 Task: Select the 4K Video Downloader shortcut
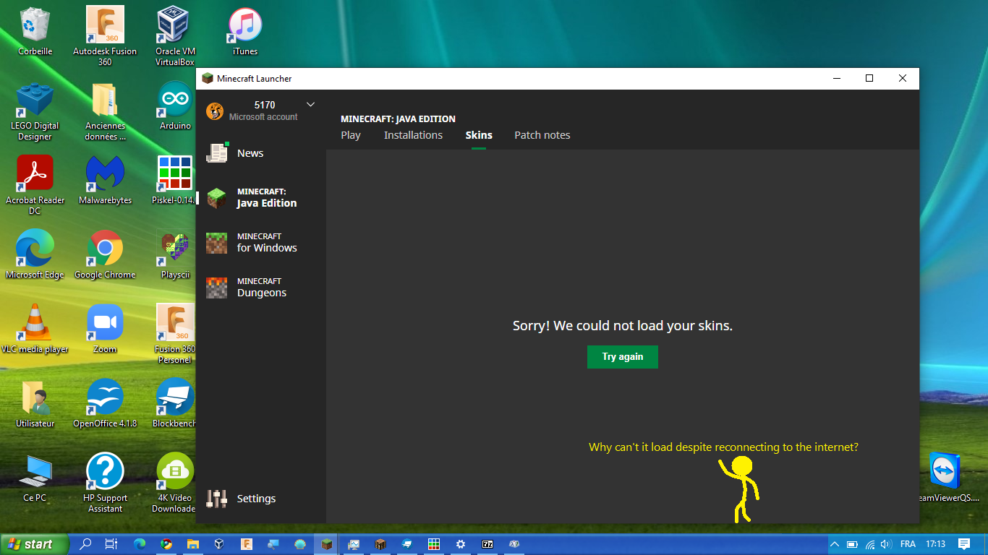click(x=175, y=483)
